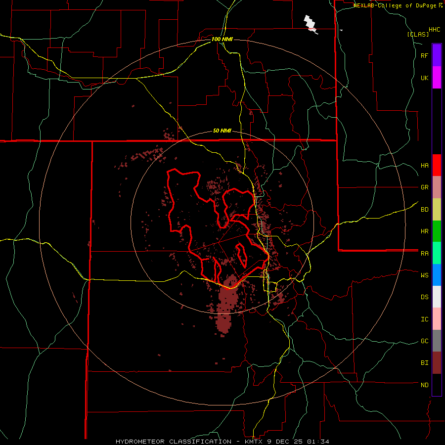Click the HA legend label
Screen dimensions: 445x445
tap(424, 165)
